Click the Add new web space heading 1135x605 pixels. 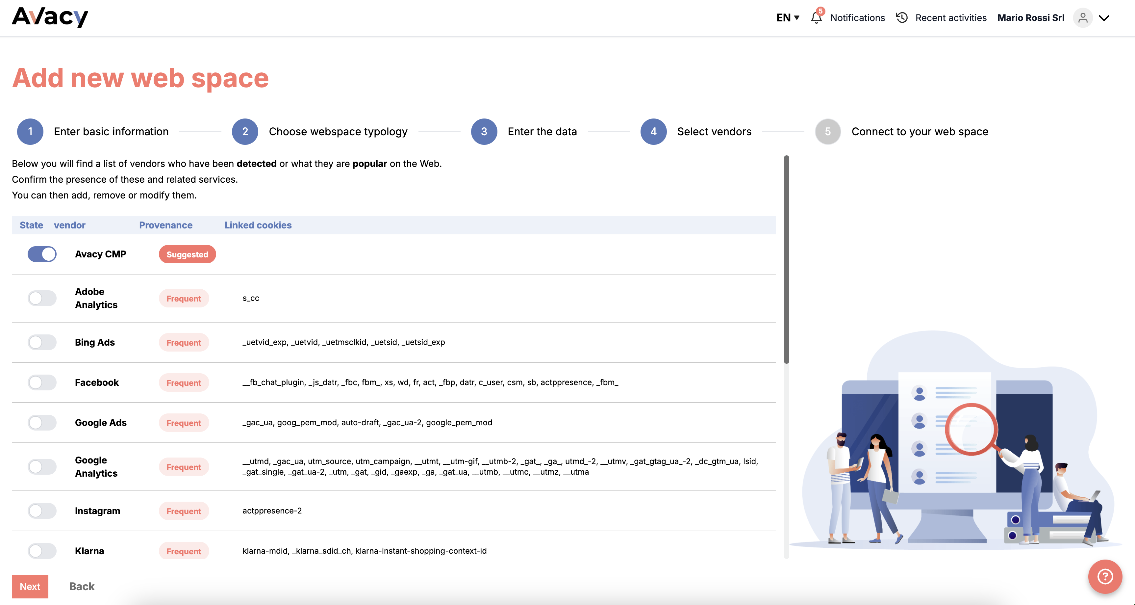tap(140, 78)
